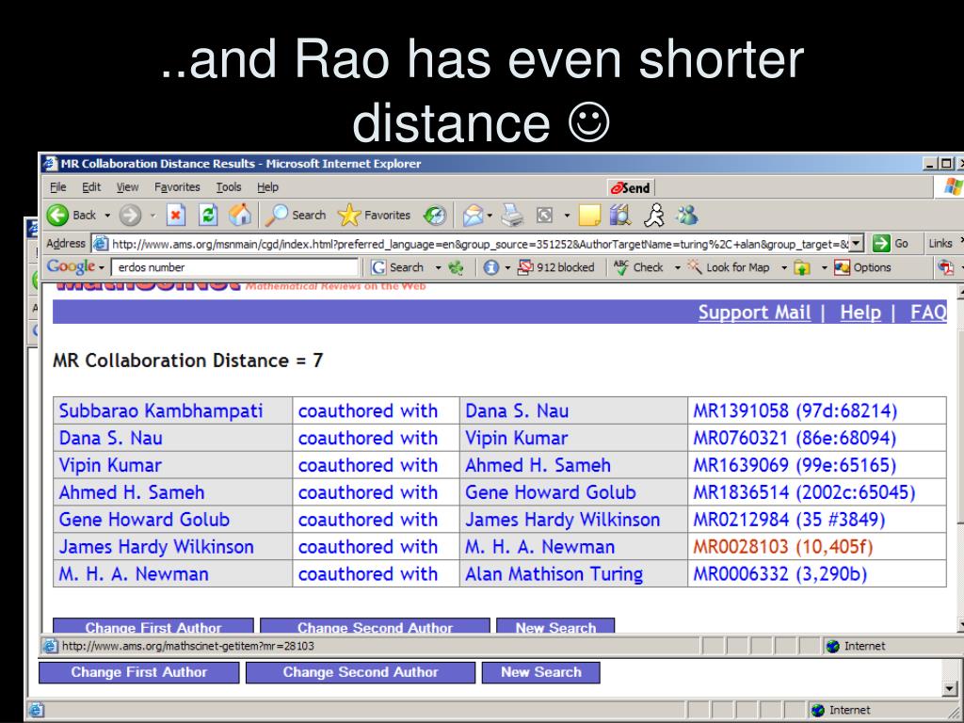This screenshot has height=723, width=964.
Task: Open the Back history dropdown arrow
Action: (x=107, y=216)
